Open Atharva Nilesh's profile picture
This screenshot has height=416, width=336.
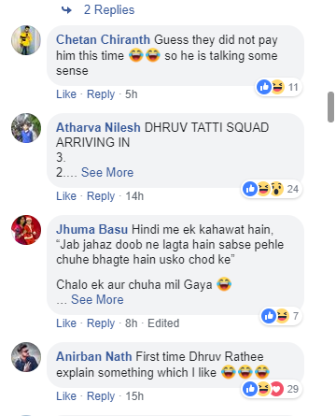(26, 128)
